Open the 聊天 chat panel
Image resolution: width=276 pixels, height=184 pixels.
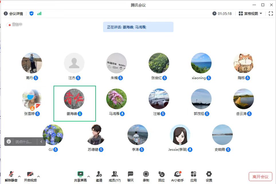pyautogui.click(x=131, y=176)
